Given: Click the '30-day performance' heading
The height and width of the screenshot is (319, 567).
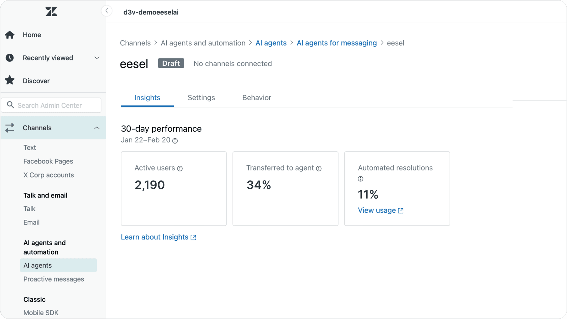Looking at the screenshot, I should point(161,129).
